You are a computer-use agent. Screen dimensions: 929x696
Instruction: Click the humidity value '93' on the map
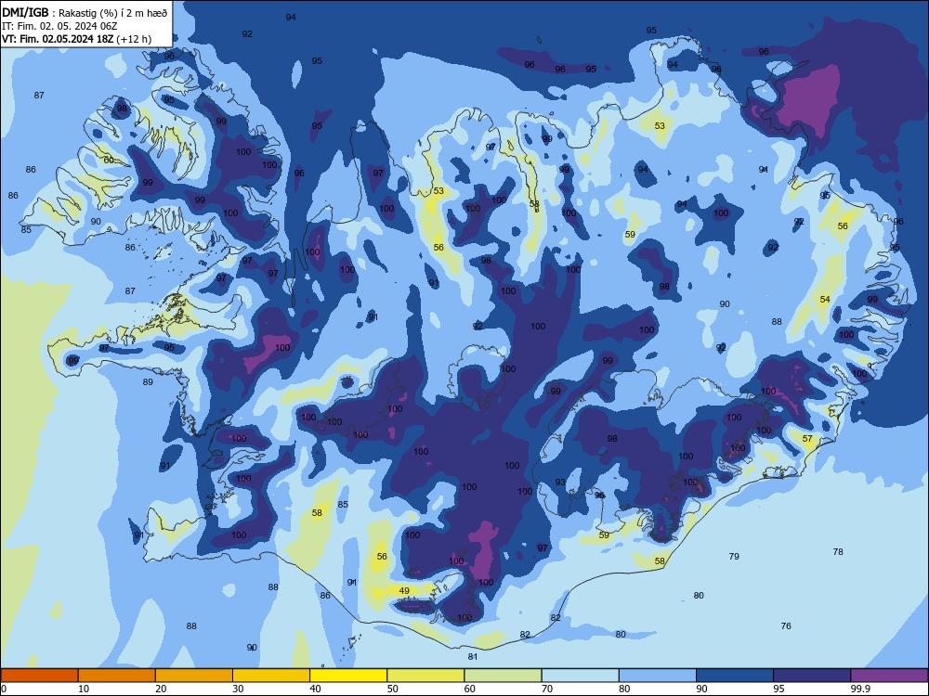pyautogui.click(x=560, y=483)
